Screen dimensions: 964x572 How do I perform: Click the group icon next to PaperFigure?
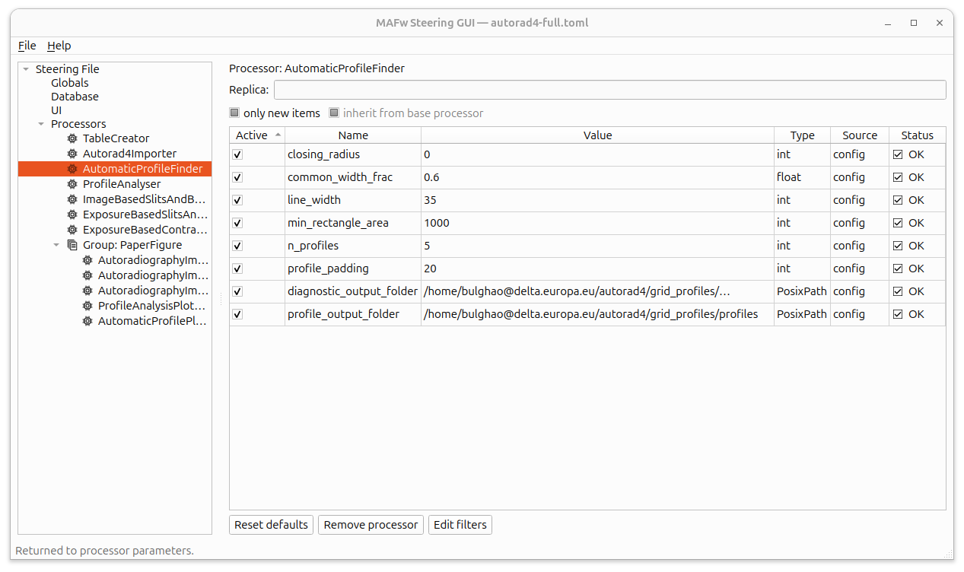click(x=72, y=245)
